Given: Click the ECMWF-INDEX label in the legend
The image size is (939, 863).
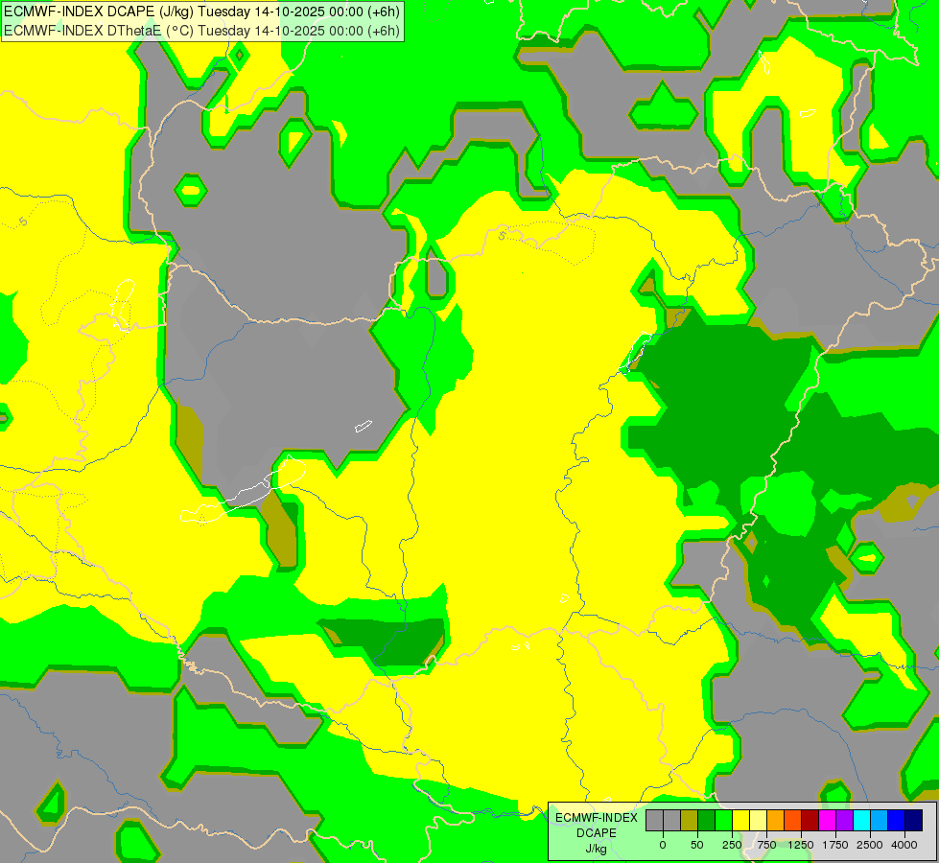Looking at the screenshot, I should click(x=597, y=818).
